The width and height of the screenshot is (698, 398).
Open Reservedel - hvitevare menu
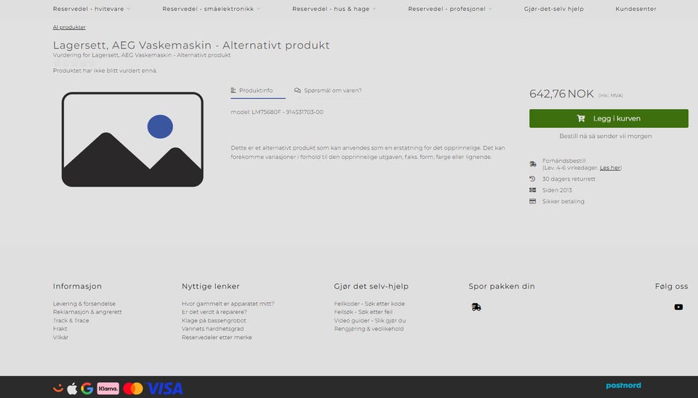[88, 9]
